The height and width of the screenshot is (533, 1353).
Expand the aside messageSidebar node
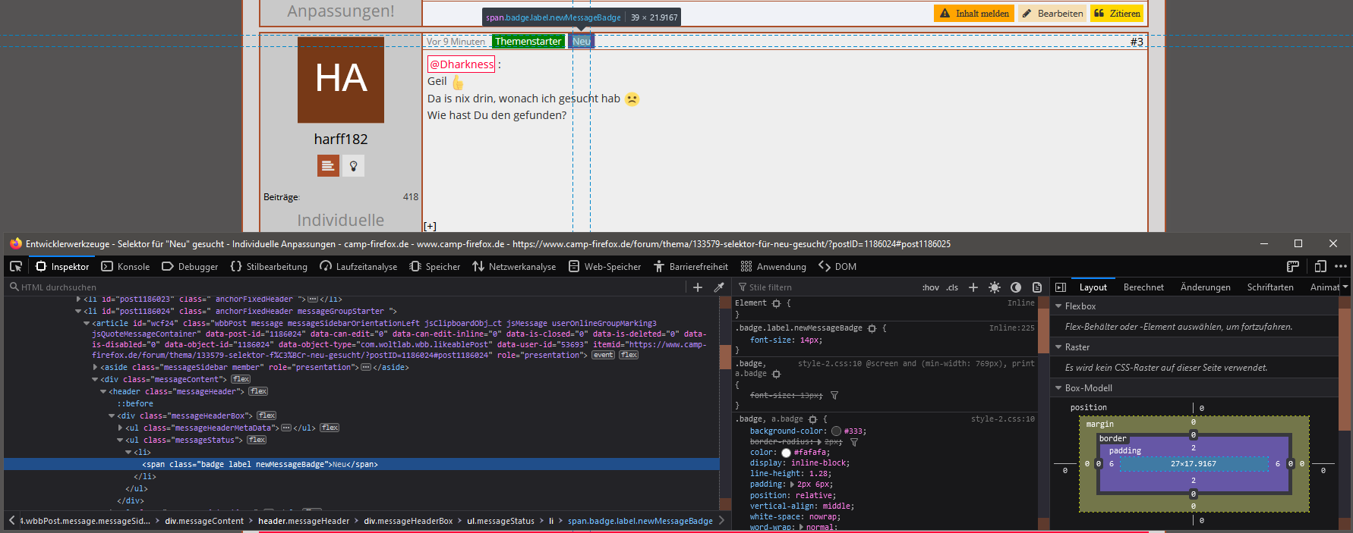pyautogui.click(x=95, y=367)
